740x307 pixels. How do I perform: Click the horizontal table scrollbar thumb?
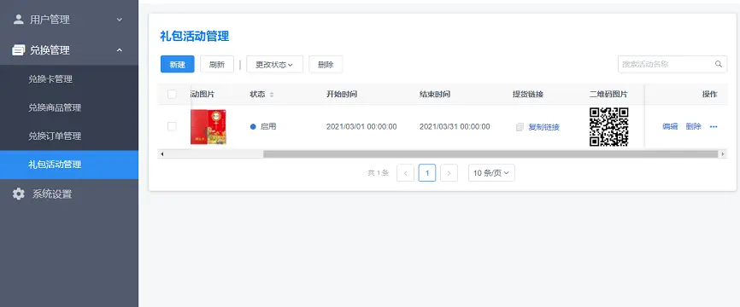pyautogui.click(x=490, y=154)
